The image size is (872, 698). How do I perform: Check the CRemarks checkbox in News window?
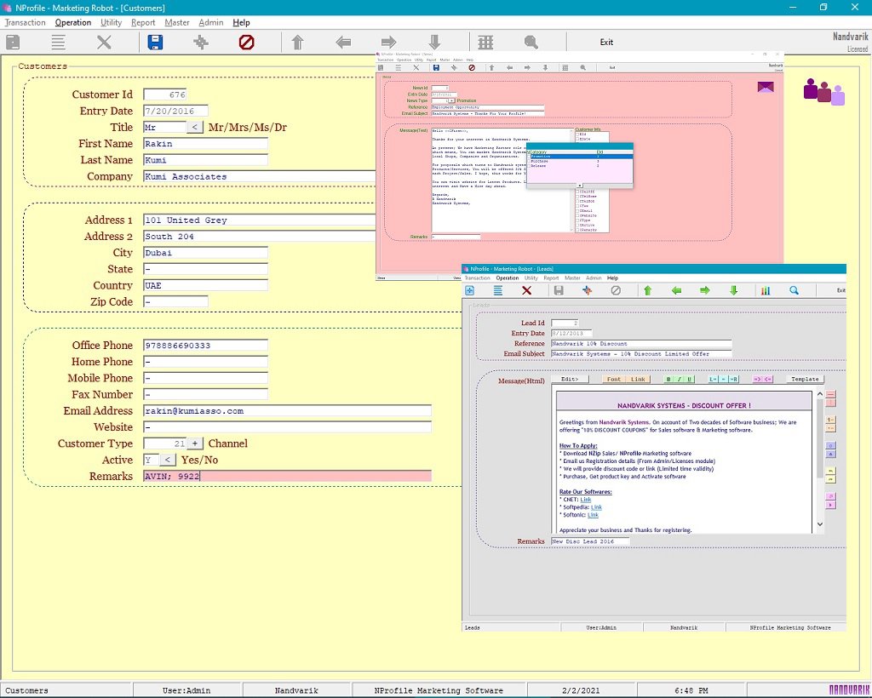click(x=577, y=230)
